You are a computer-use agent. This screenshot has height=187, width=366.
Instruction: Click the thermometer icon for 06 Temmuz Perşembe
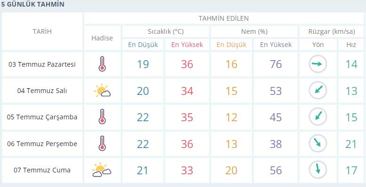102,144
